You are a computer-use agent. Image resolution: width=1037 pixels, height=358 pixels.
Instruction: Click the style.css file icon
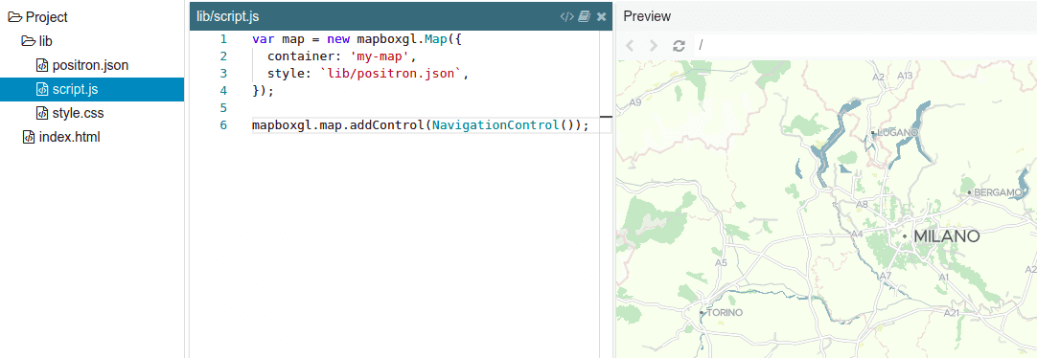[41, 113]
